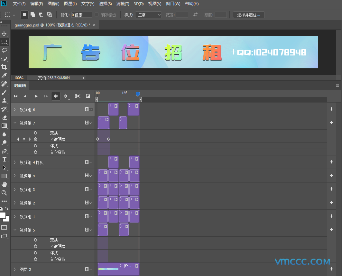Select the Hand tool

pos(4,184)
